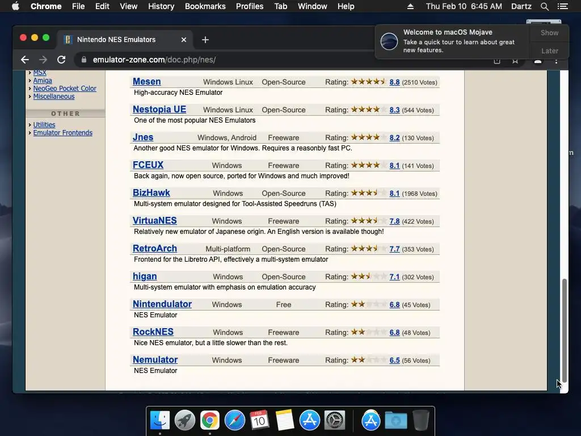Open the Edit menu
The image size is (581, 436).
102,6
